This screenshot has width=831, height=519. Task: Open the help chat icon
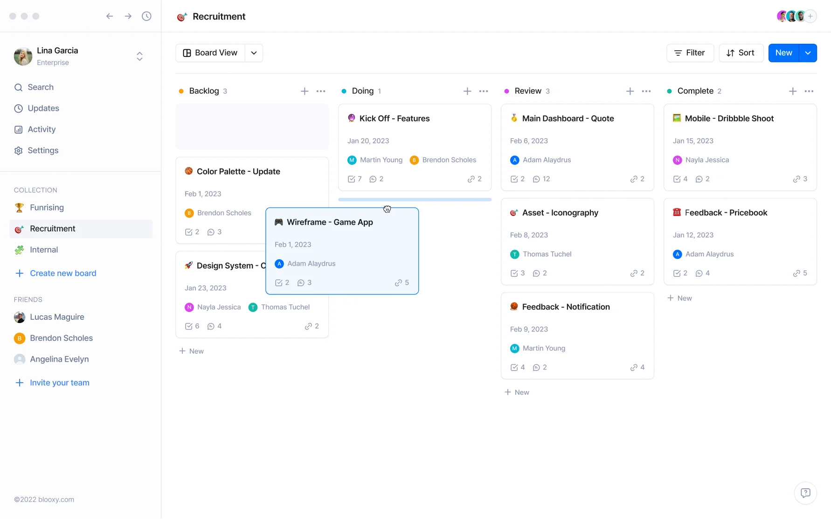(805, 493)
